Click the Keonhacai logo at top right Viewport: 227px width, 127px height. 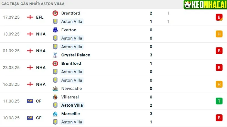[x=205, y=5]
